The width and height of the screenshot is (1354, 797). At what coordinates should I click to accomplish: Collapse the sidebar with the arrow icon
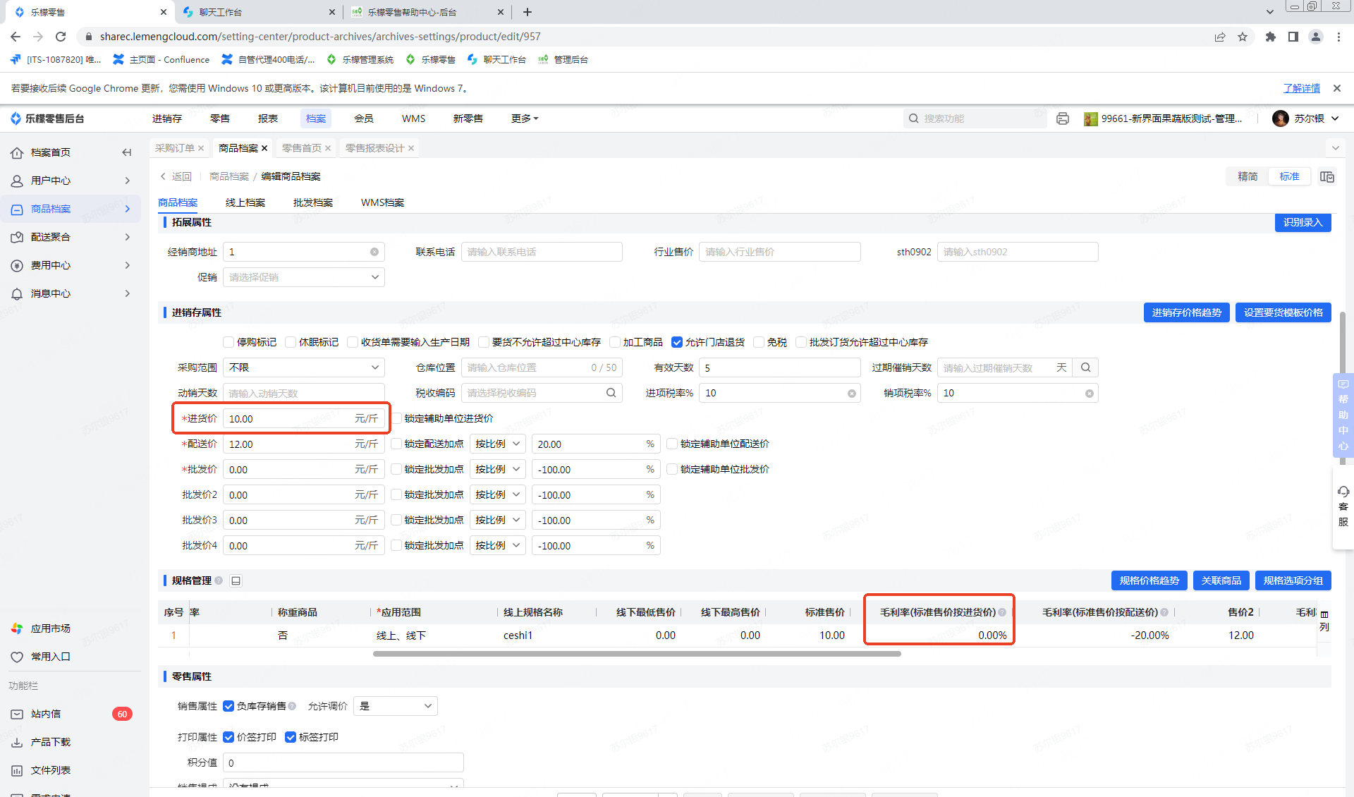coord(127,152)
